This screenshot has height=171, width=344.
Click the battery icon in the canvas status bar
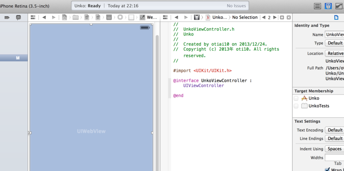[145, 27]
